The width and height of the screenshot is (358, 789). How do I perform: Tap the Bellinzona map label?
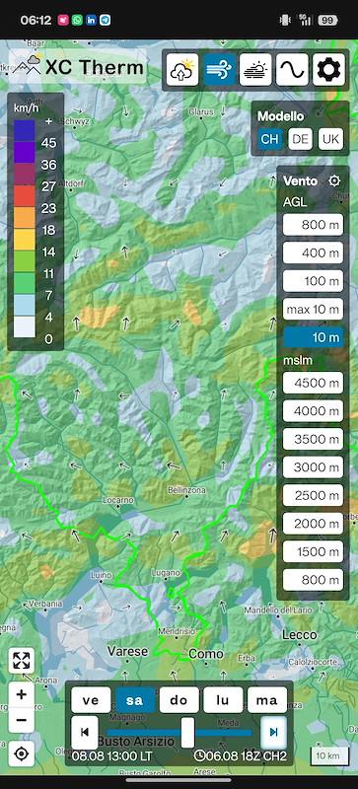click(186, 489)
